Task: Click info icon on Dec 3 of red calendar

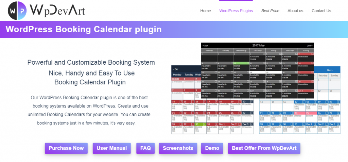Action: (252, 124)
